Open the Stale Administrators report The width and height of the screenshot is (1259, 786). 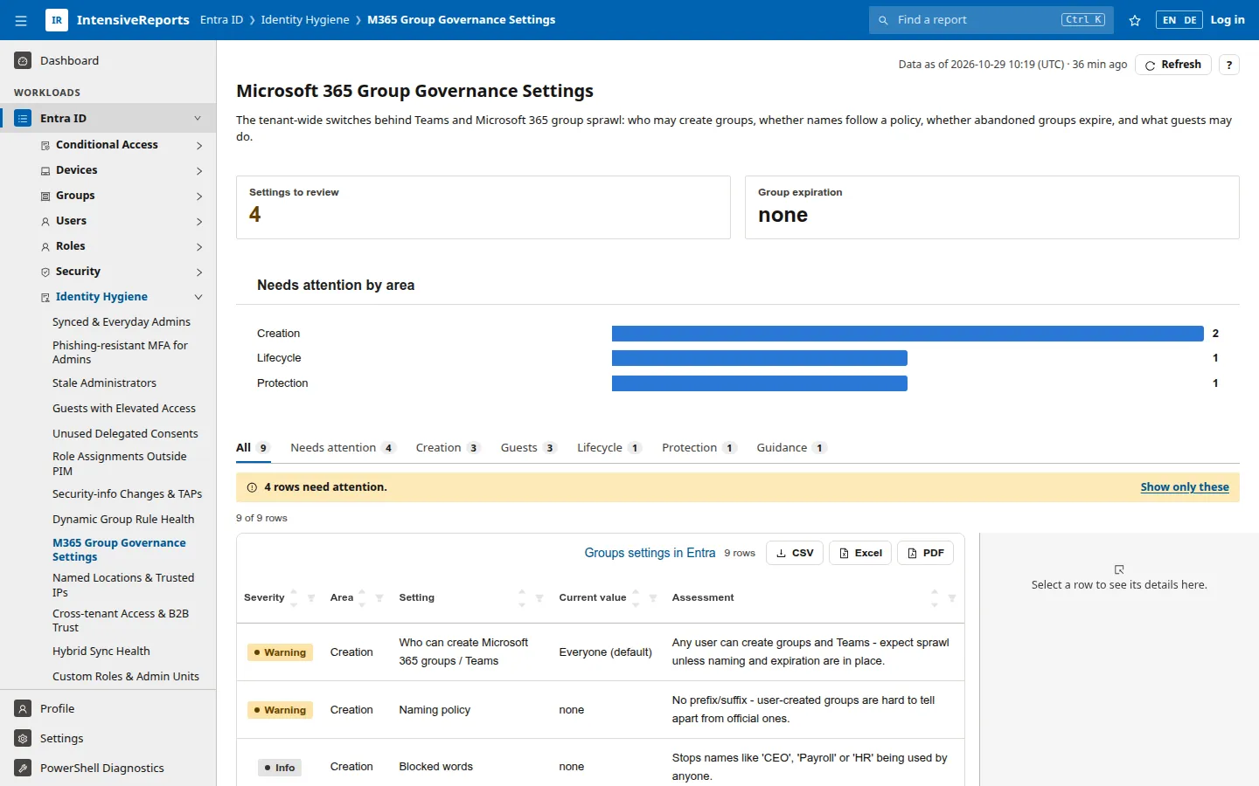104,383
